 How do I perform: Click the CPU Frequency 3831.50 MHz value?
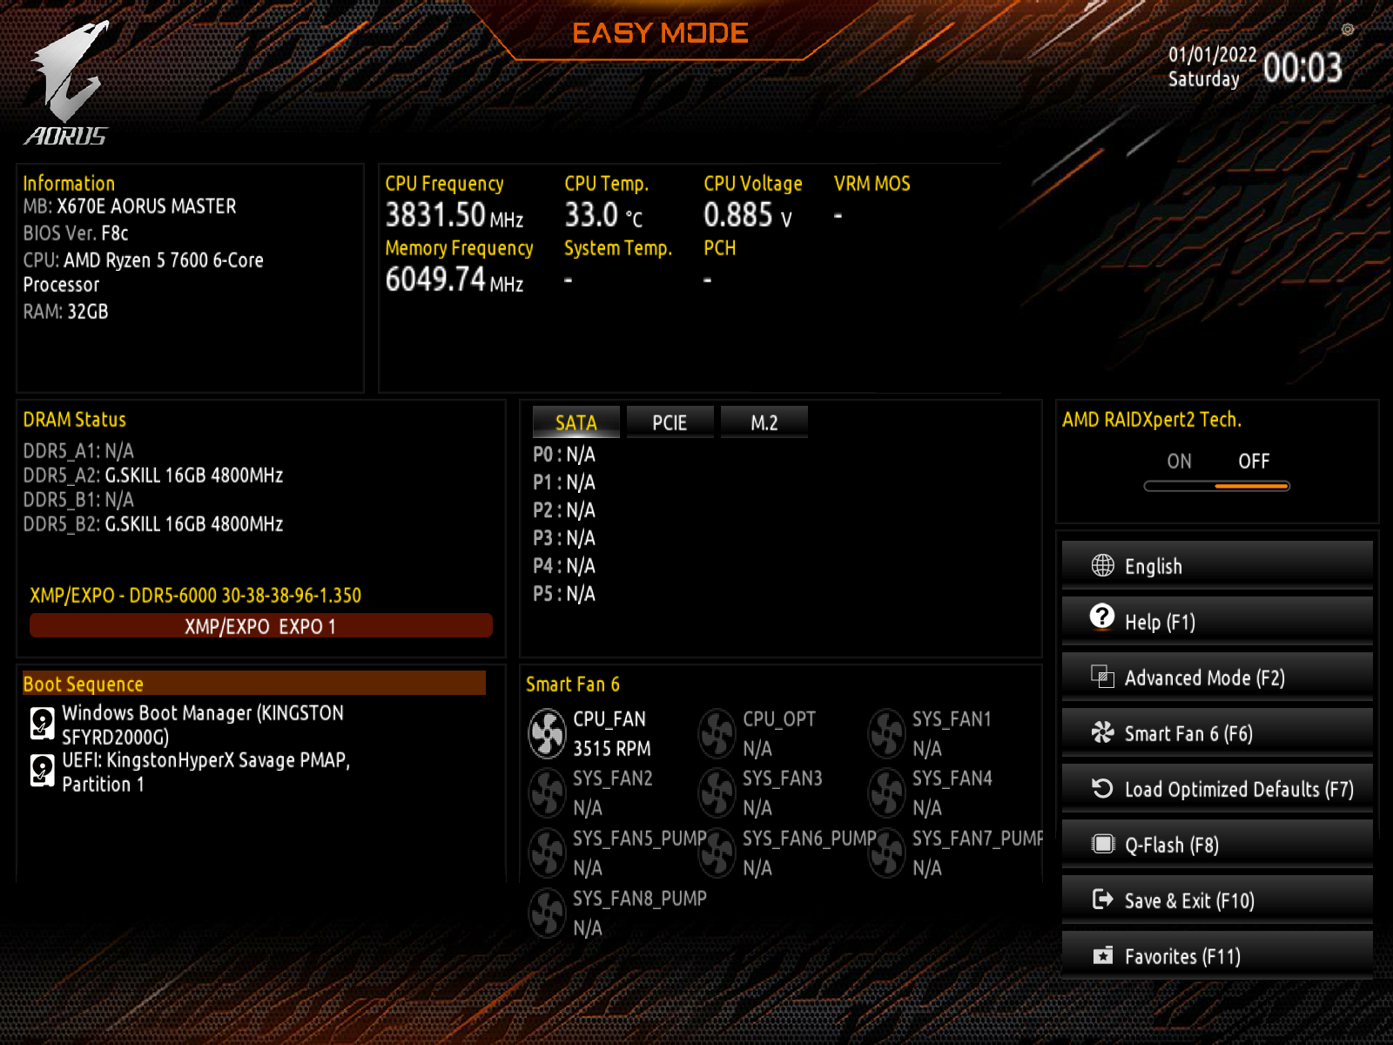(x=454, y=215)
